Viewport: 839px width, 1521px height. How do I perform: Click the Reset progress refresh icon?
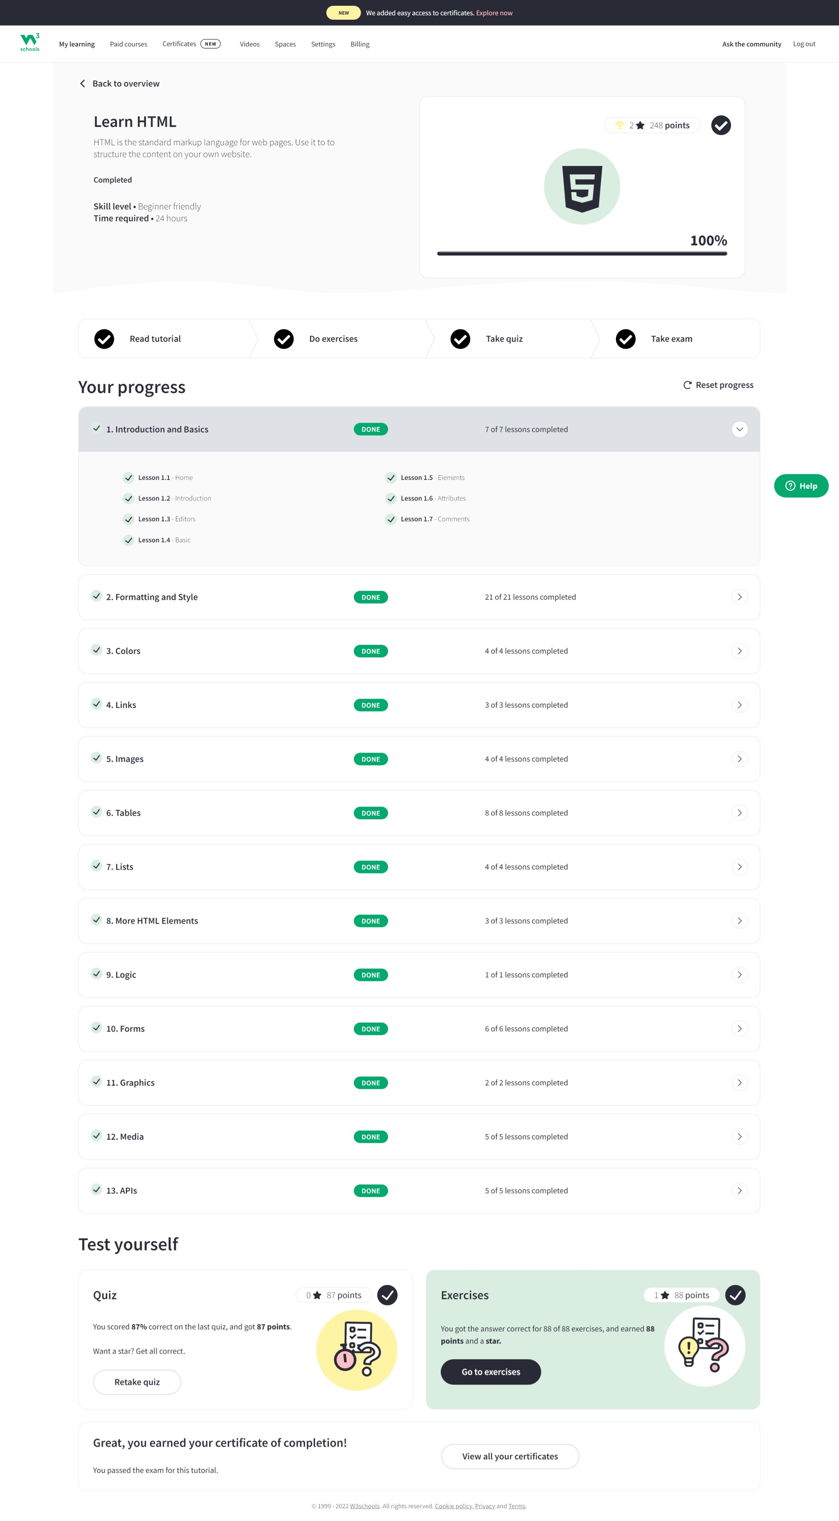pyautogui.click(x=687, y=384)
